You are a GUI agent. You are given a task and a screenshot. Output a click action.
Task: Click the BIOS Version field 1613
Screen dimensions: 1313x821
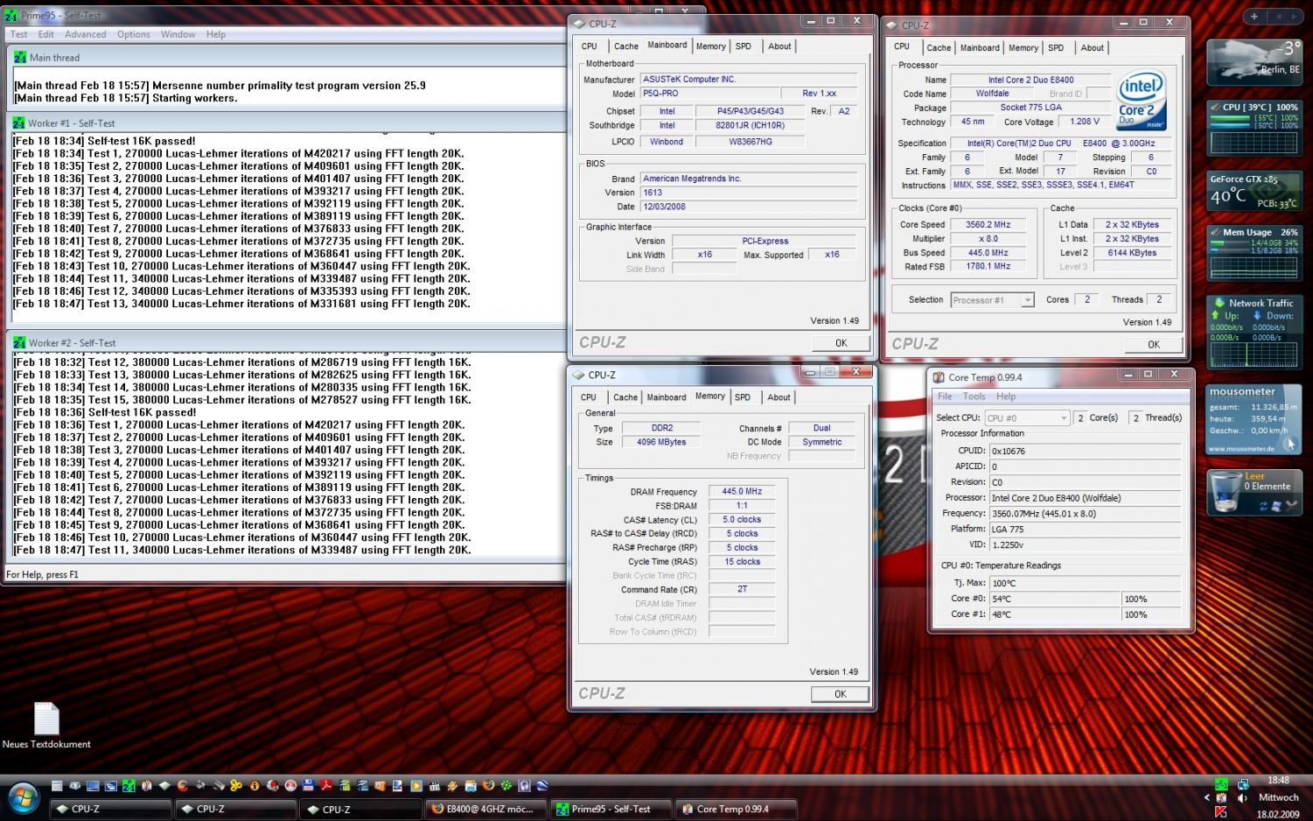point(748,193)
